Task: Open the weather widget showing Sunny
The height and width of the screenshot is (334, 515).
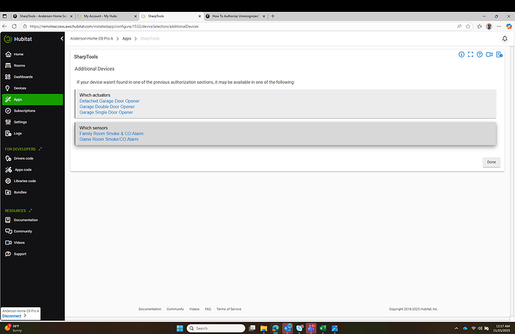Action: coord(13,328)
